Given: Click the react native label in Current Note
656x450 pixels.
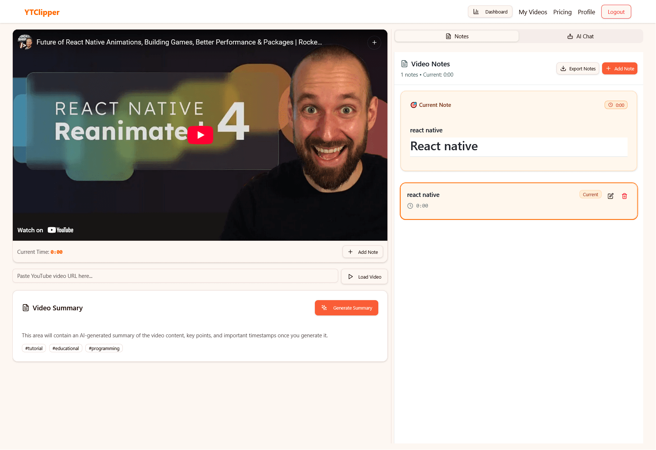Looking at the screenshot, I should [426, 130].
